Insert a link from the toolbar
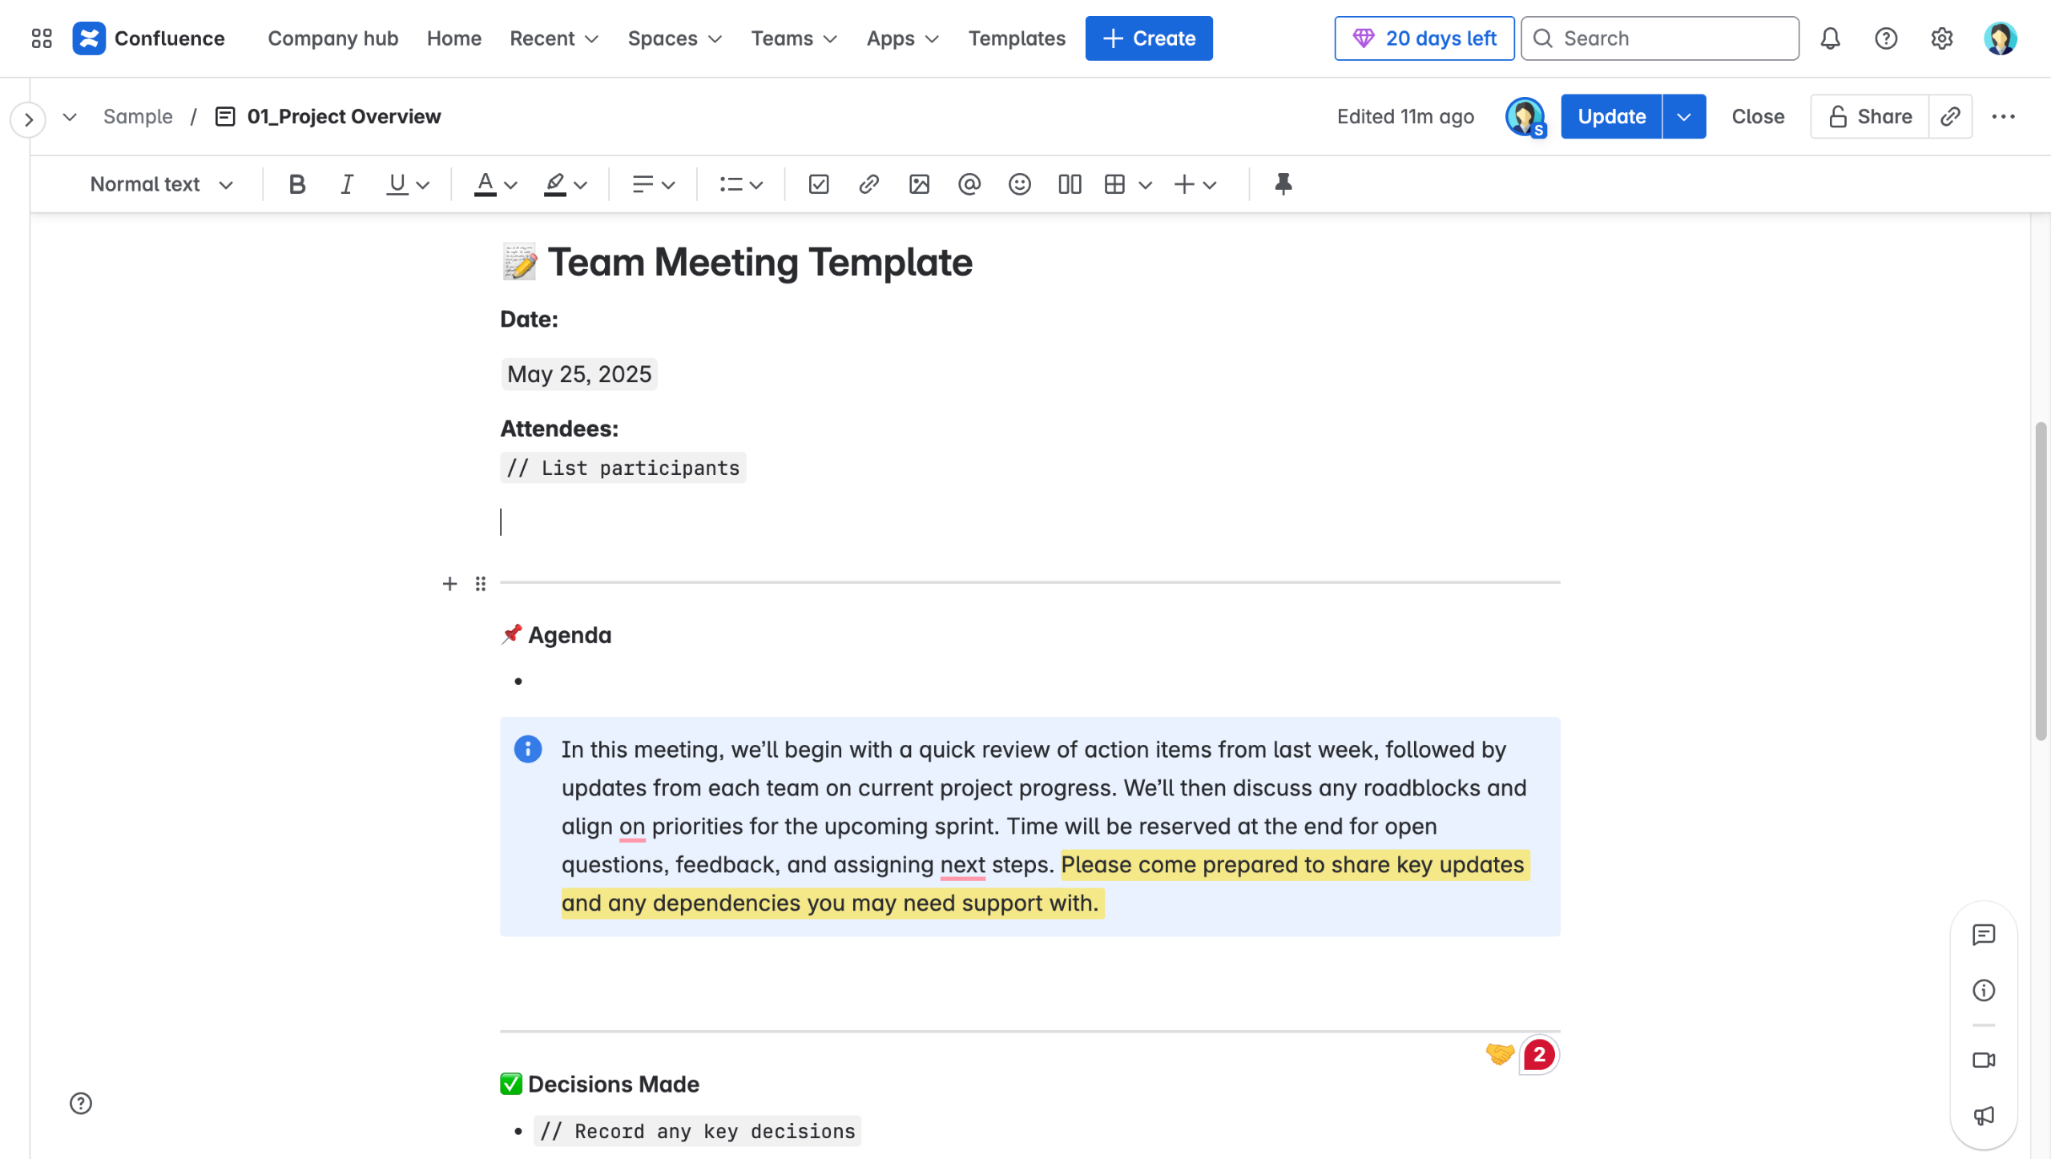 [868, 184]
